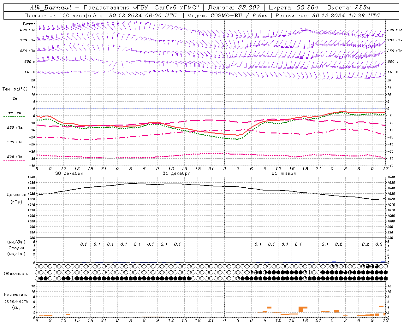This screenshot has width=404, height=323.
Task: Click the Тем-ра(°C) axis title
Action: point(15,89)
